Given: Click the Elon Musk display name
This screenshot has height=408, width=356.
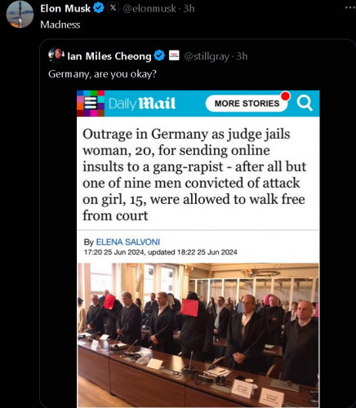Looking at the screenshot, I should pyautogui.click(x=65, y=8).
